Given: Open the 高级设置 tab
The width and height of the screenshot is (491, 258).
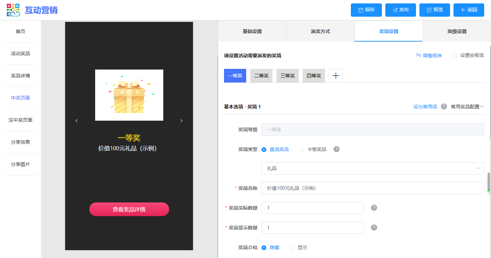Looking at the screenshot, I should pos(457,31).
